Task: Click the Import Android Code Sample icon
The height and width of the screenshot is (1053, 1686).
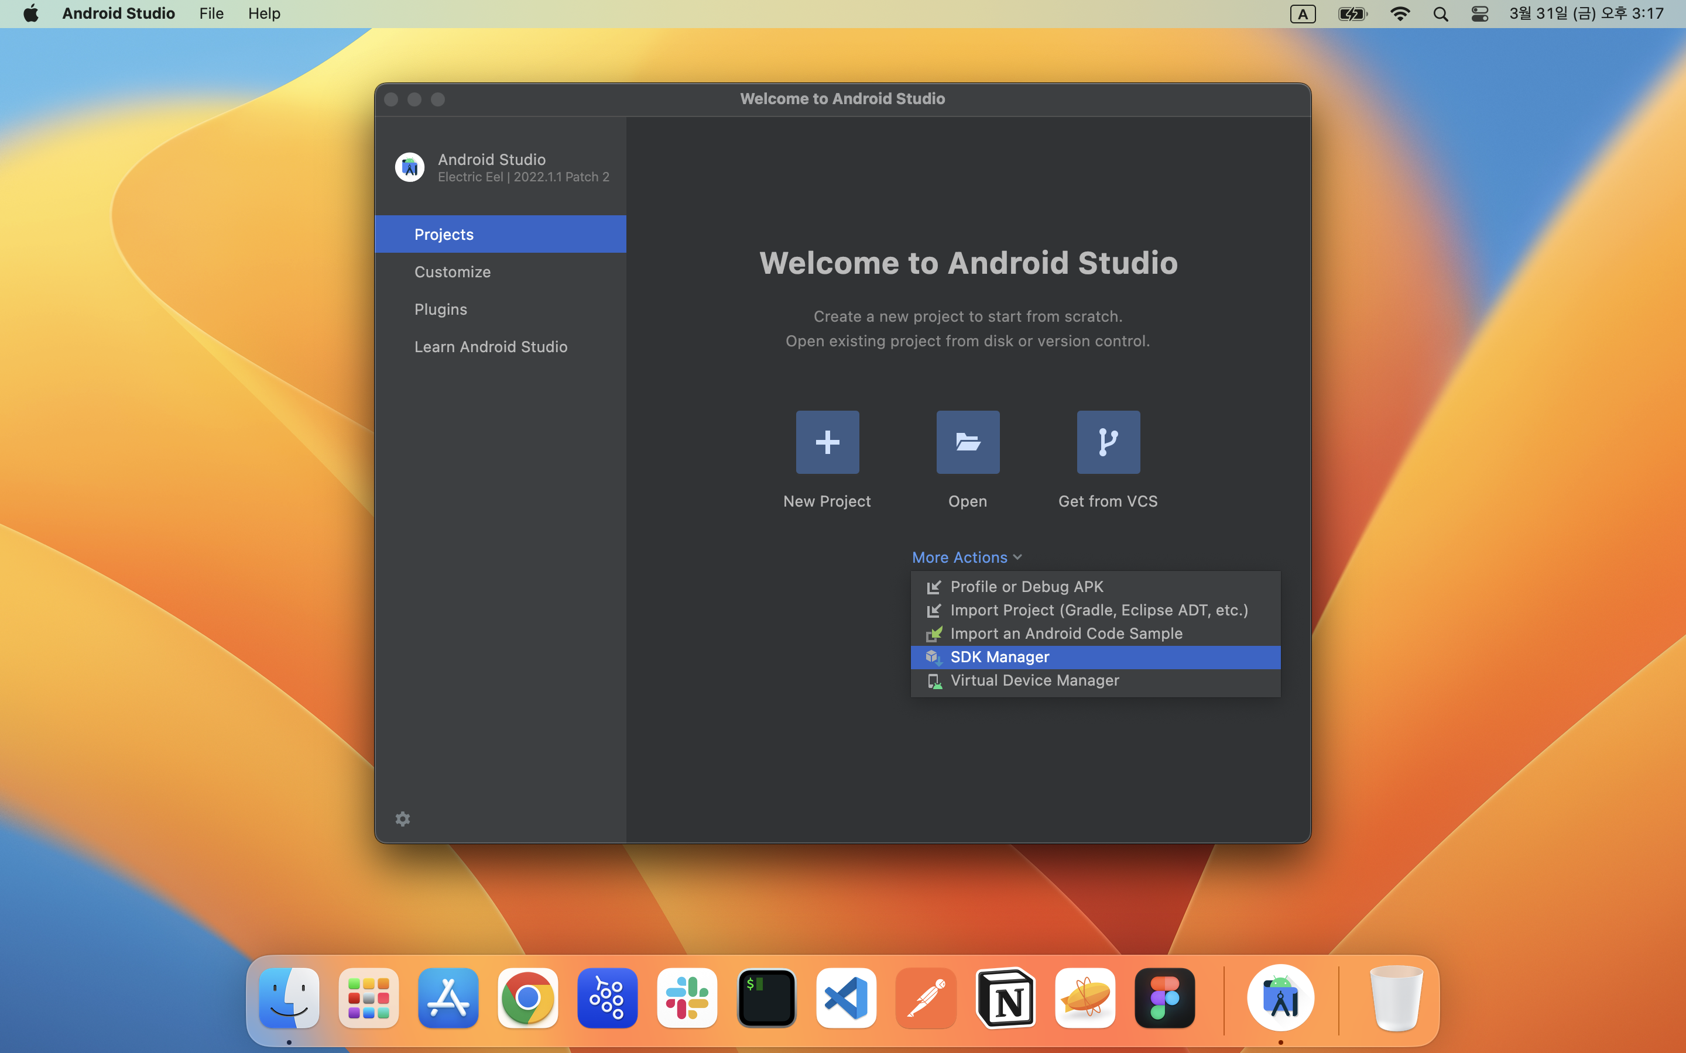Action: coord(934,634)
